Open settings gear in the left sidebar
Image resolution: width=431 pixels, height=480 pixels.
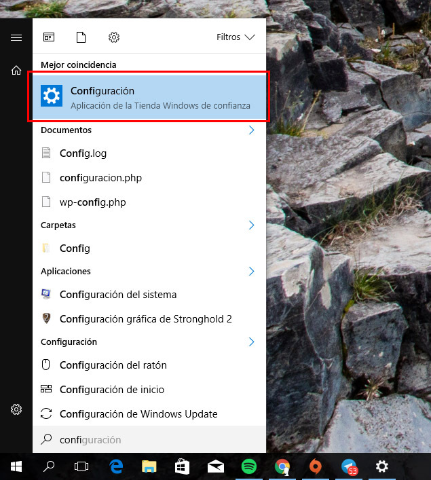click(16, 409)
